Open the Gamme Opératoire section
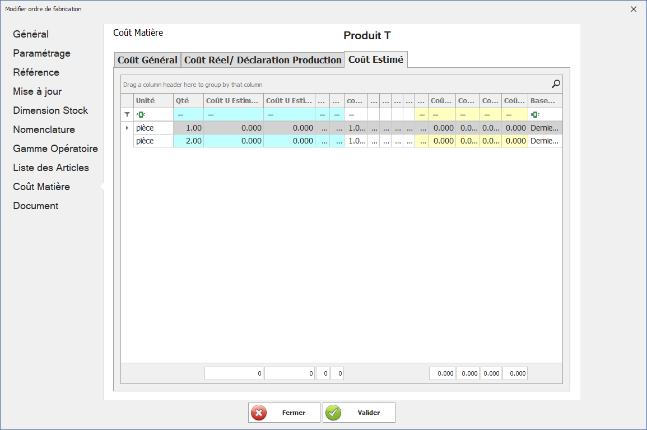 click(x=55, y=149)
